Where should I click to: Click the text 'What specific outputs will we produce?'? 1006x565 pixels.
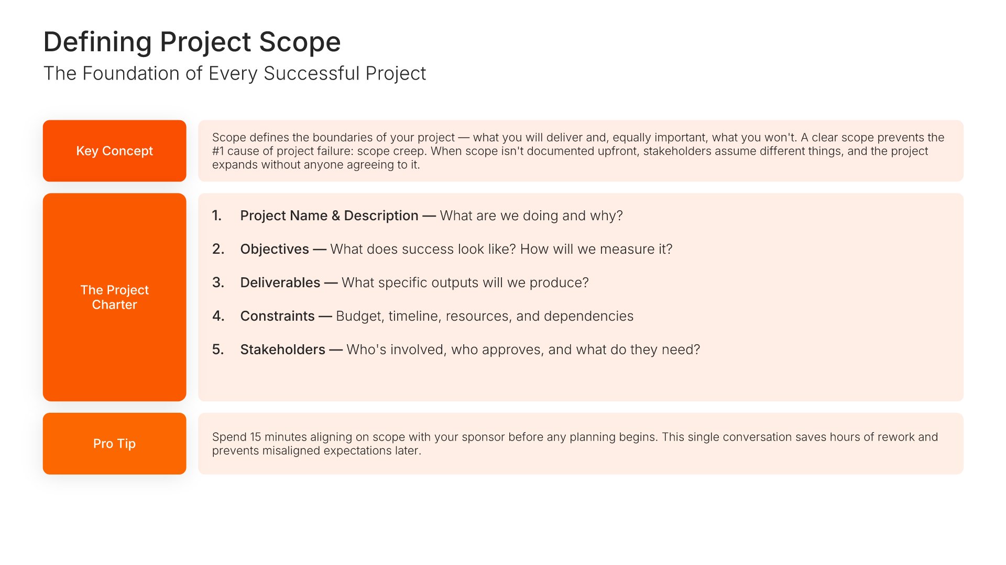[465, 282]
